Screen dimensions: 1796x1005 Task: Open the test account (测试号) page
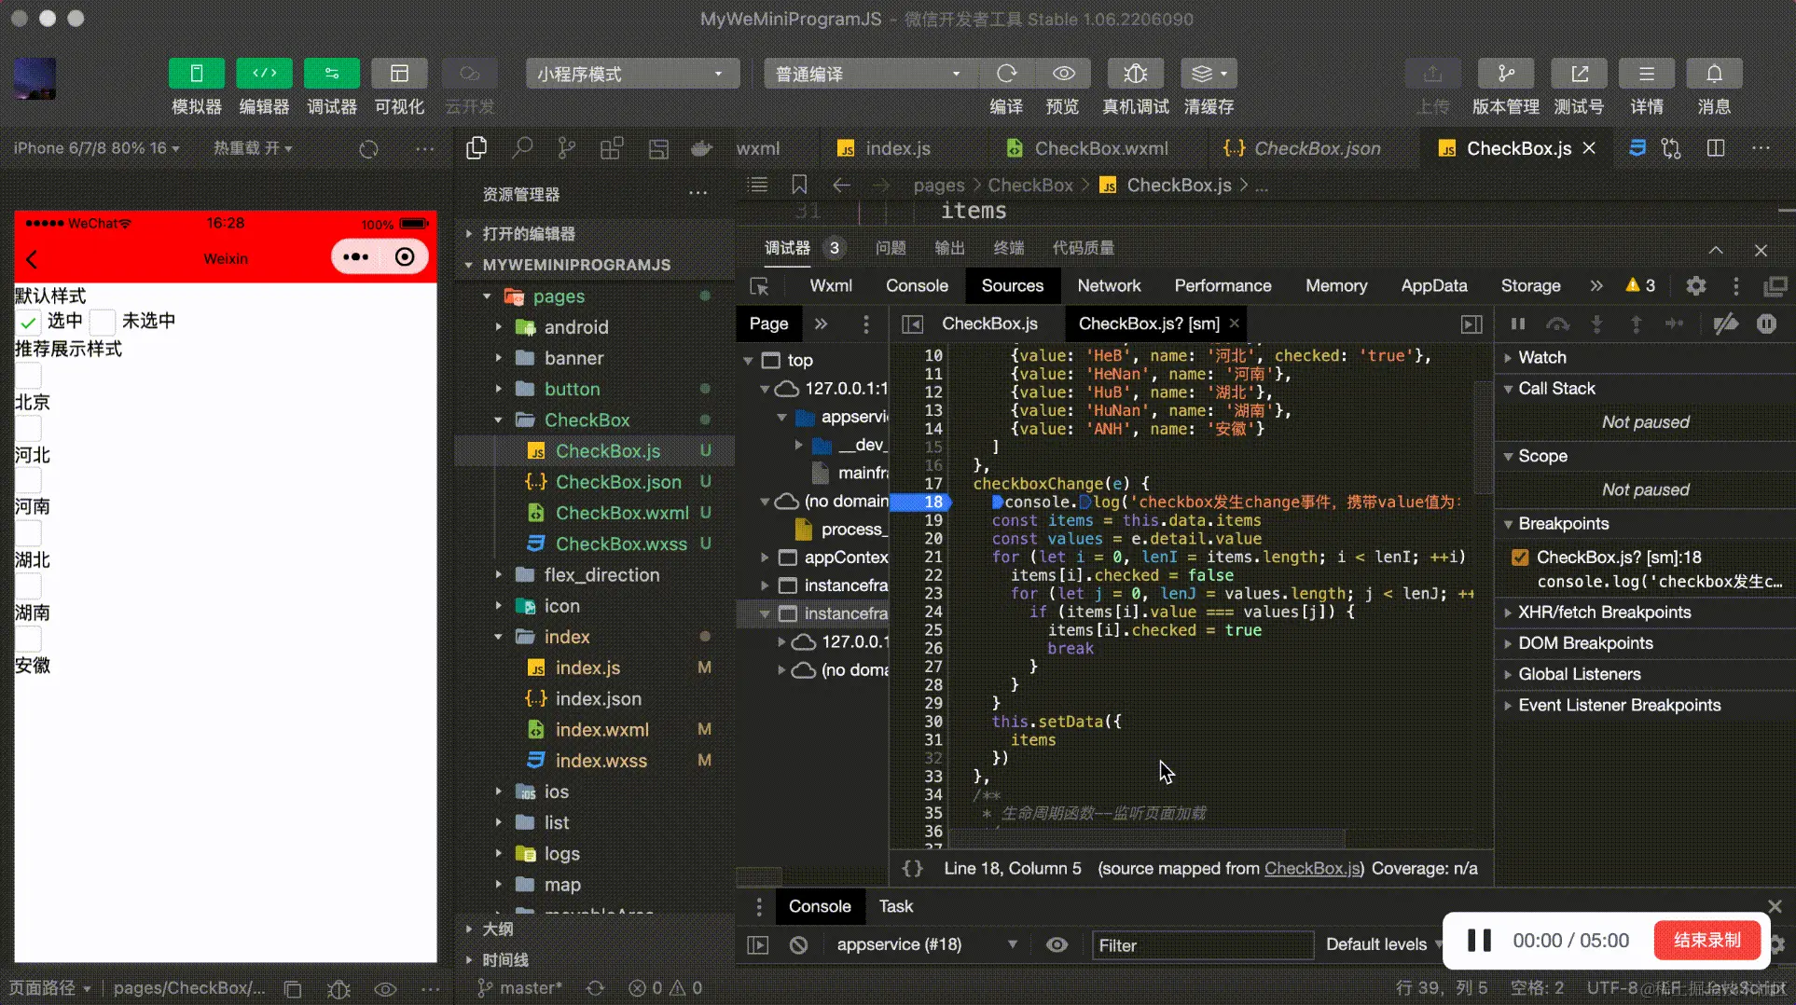[1579, 74]
